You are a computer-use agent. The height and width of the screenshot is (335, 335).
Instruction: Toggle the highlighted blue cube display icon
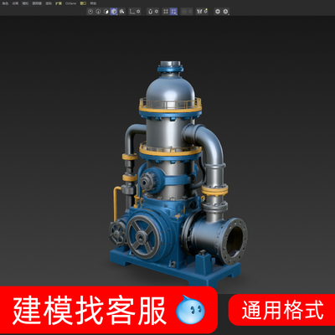pyautogui.click(x=114, y=12)
